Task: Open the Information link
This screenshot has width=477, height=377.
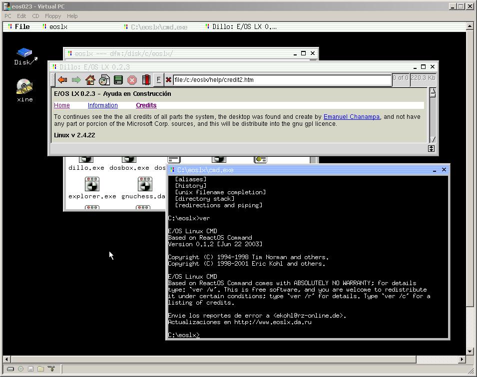Action: pos(102,105)
